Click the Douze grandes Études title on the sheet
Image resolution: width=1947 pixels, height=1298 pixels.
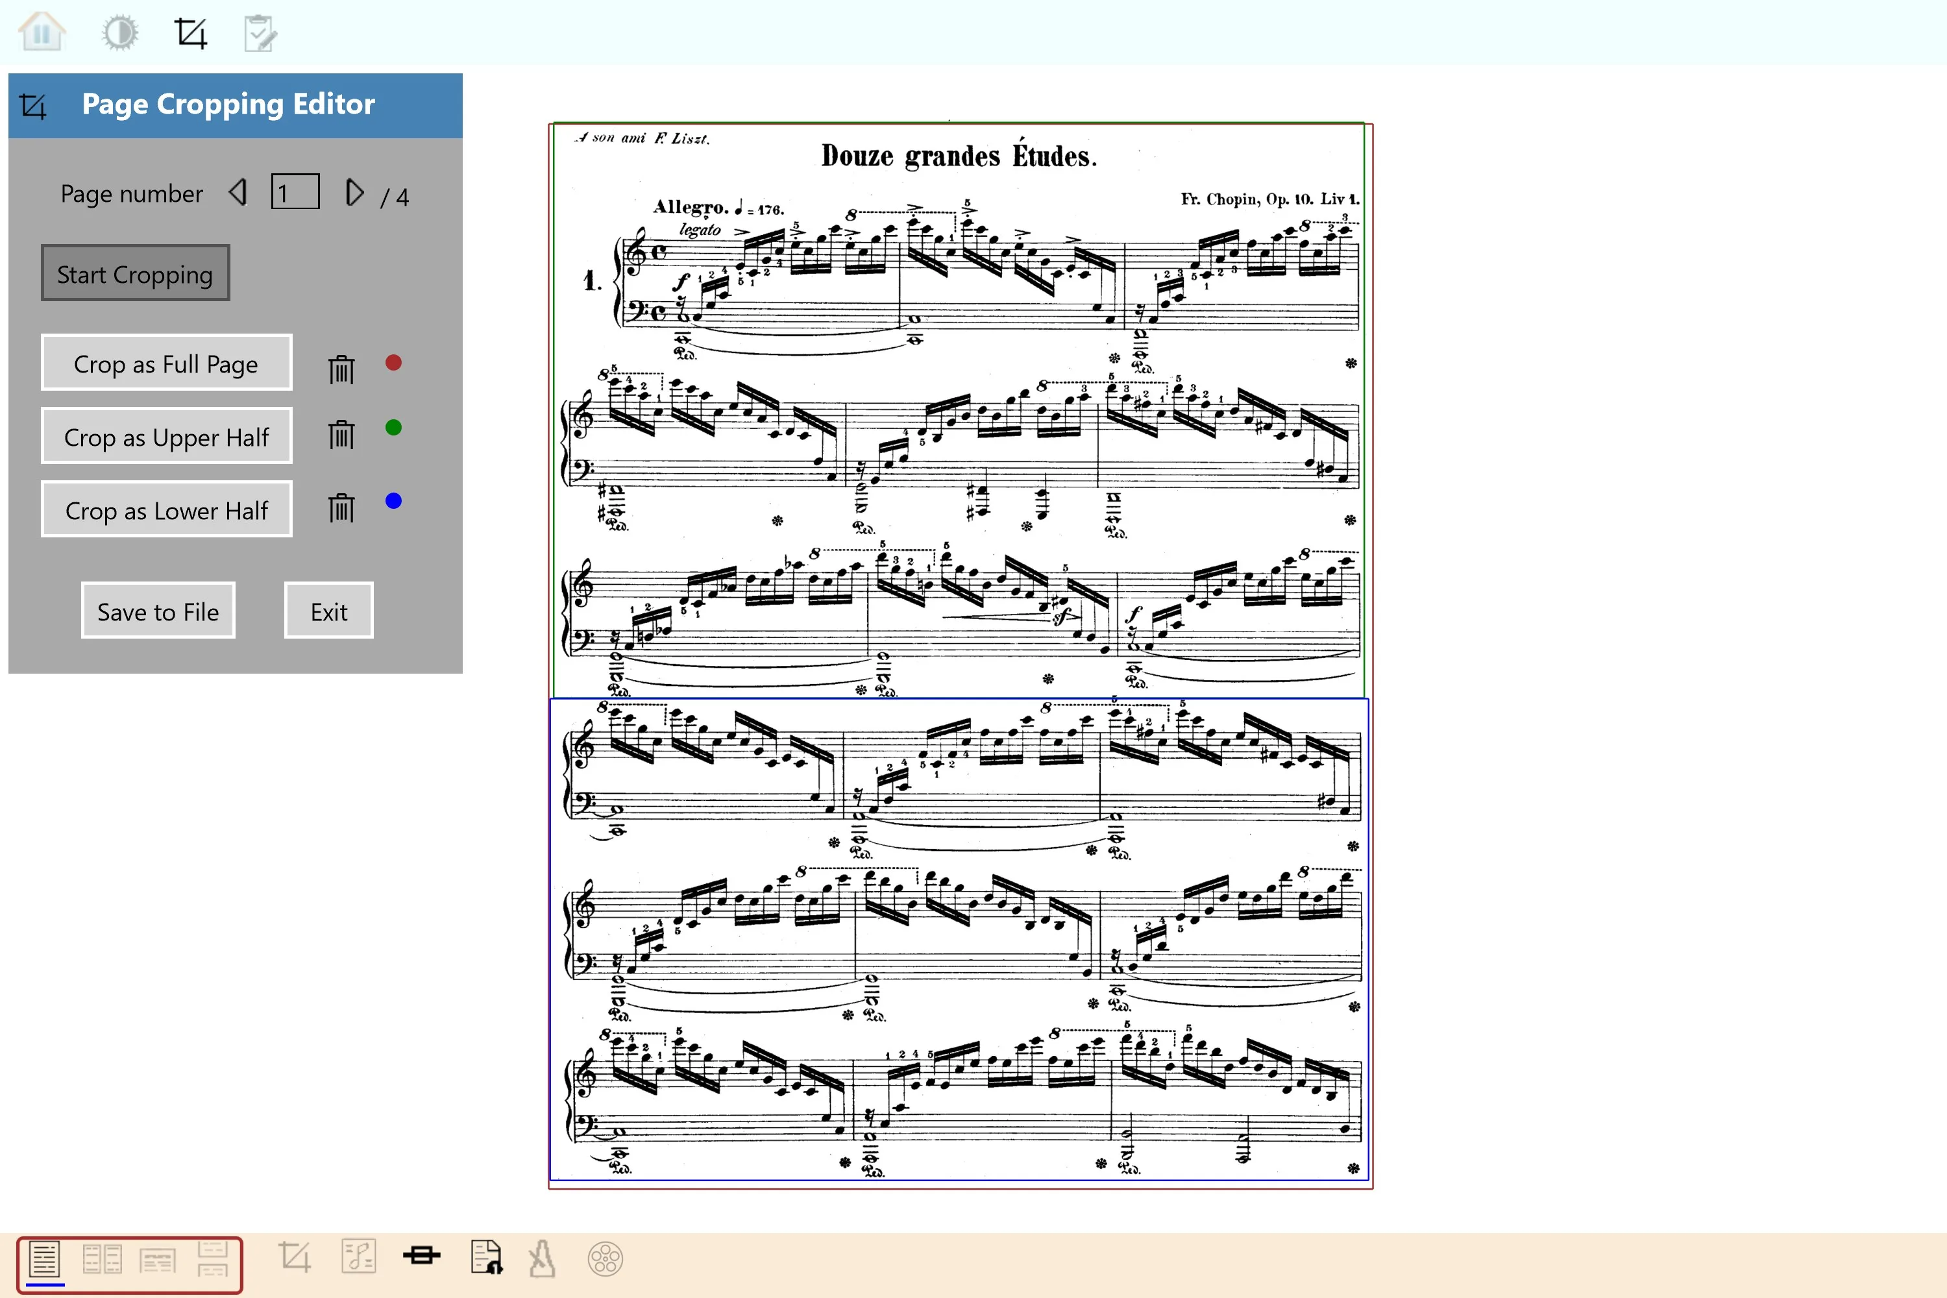point(959,156)
